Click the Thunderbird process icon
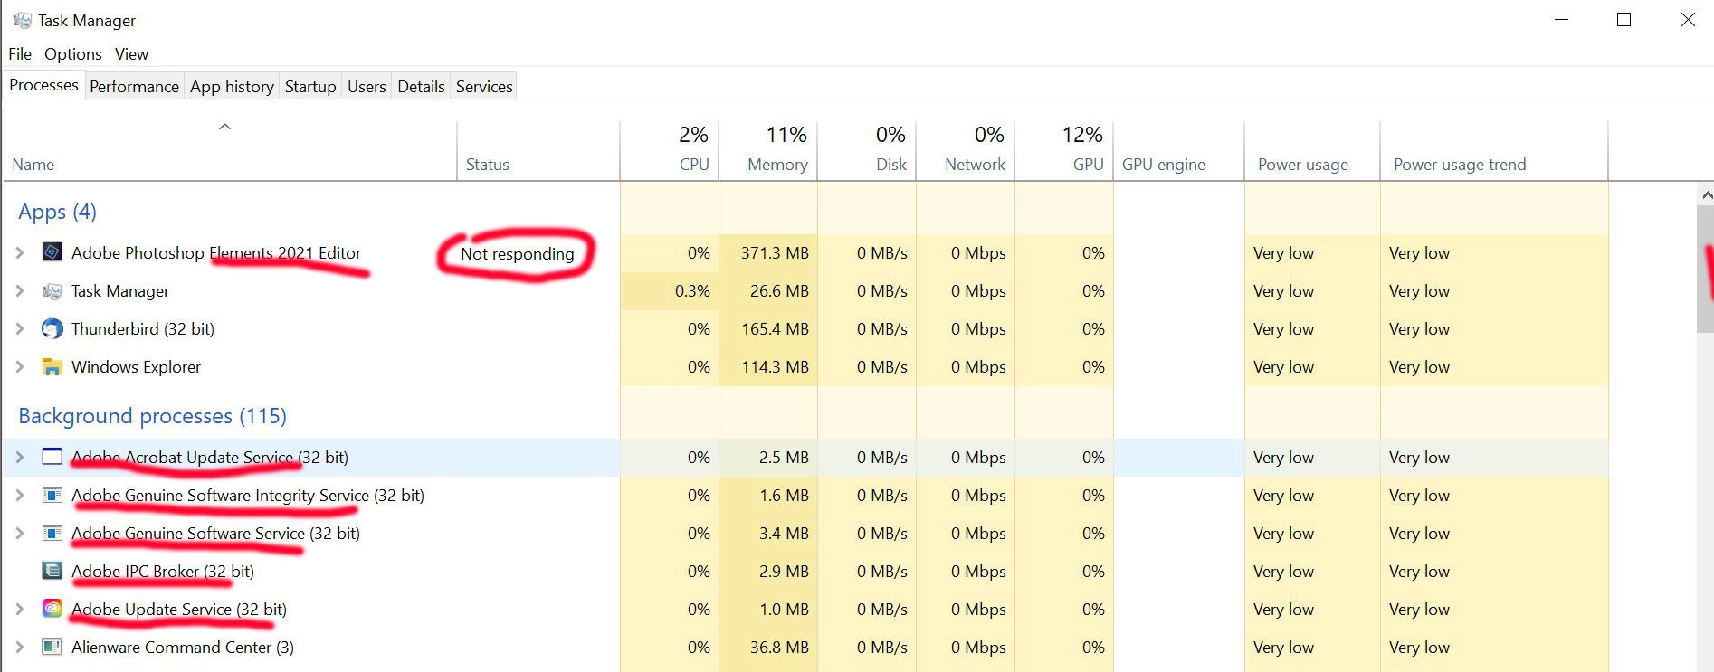The width and height of the screenshot is (1714, 672). pyautogui.click(x=52, y=329)
